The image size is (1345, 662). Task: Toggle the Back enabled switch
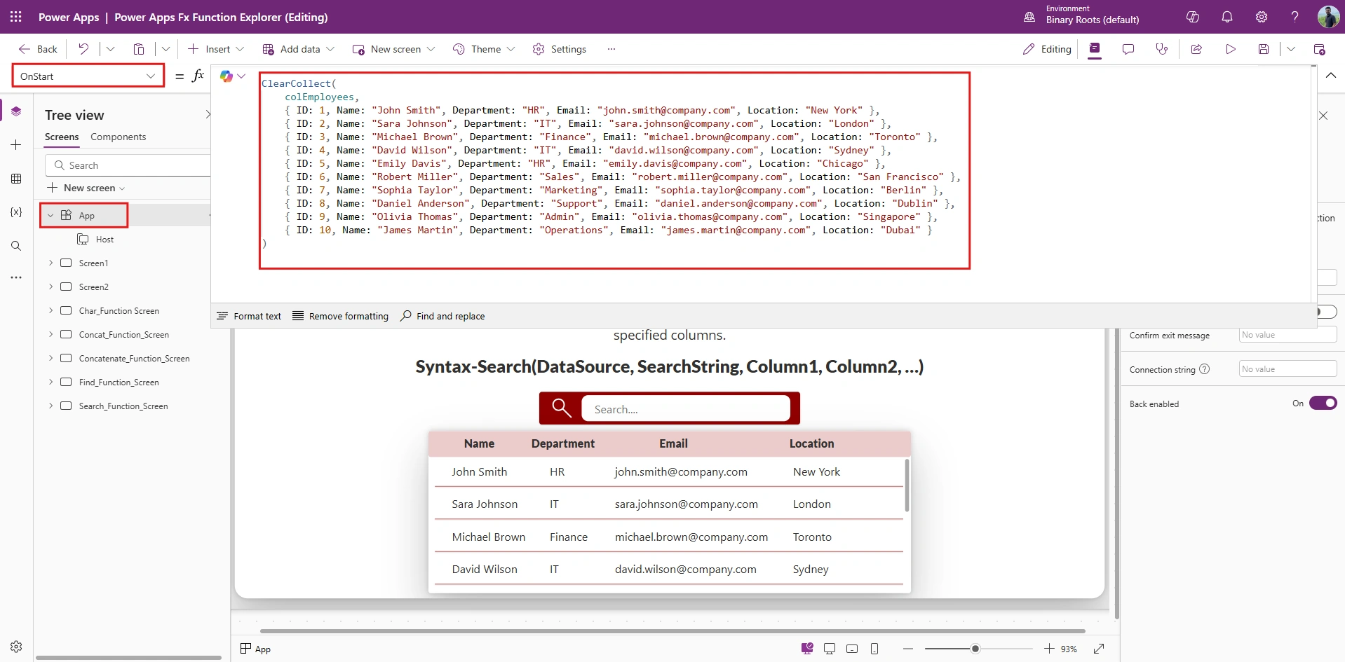click(1323, 403)
